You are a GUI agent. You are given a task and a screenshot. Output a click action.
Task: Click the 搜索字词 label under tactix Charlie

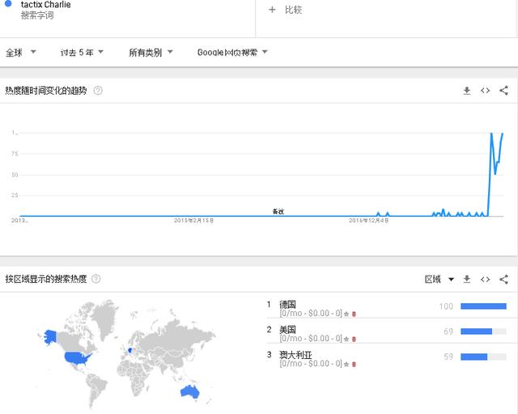click(x=37, y=15)
